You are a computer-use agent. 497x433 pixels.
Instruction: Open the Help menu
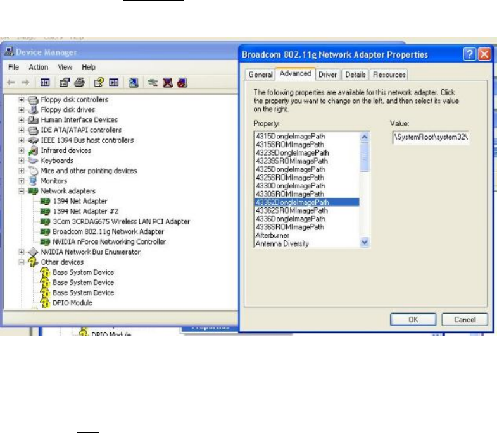[x=89, y=67]
